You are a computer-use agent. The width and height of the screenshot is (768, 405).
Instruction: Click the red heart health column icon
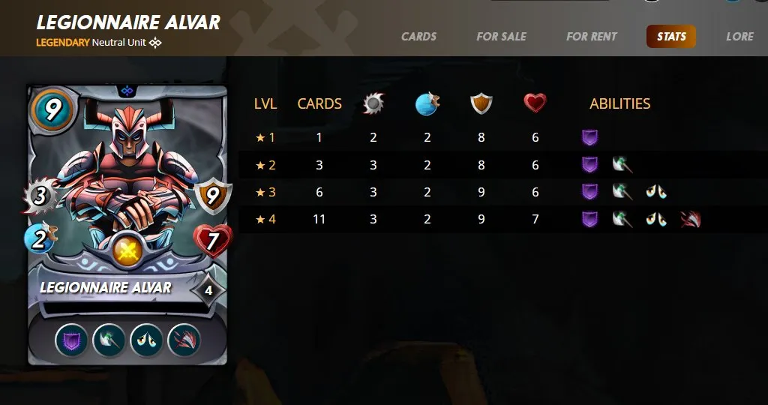[535, 103]
